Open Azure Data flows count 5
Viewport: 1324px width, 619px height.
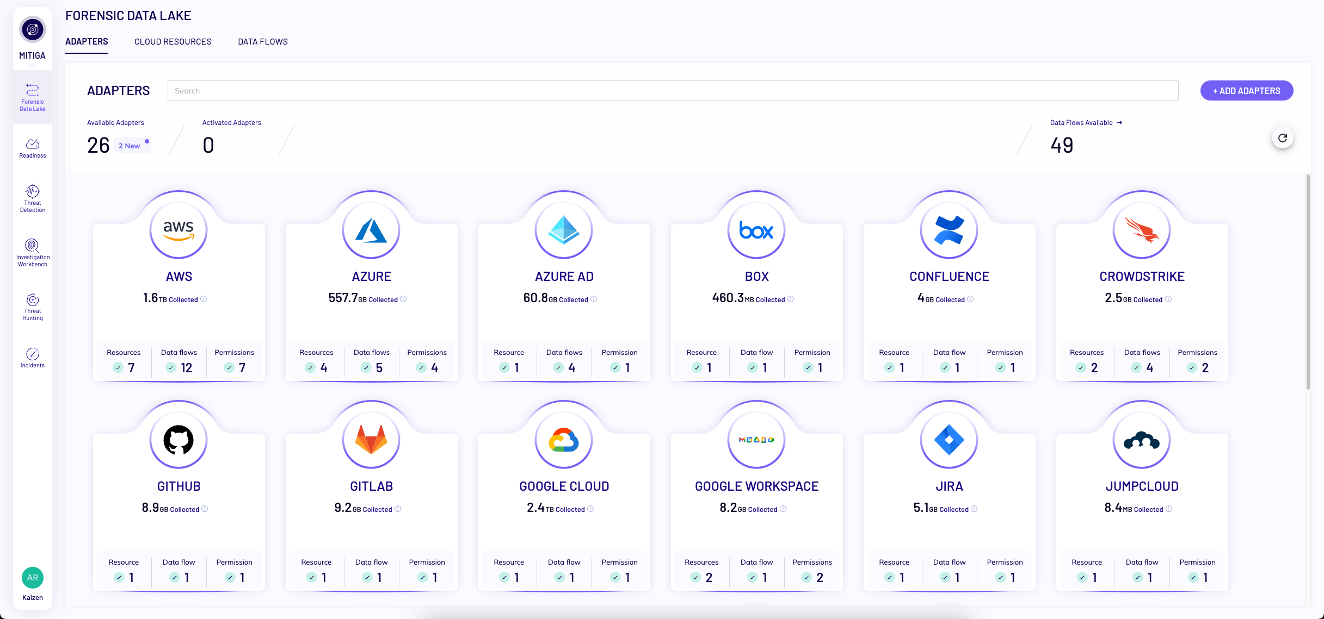coord(372,361)
